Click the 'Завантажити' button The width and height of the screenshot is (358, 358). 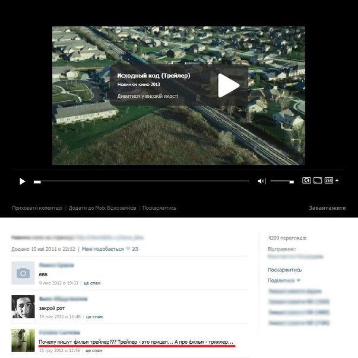coord(327,208)
